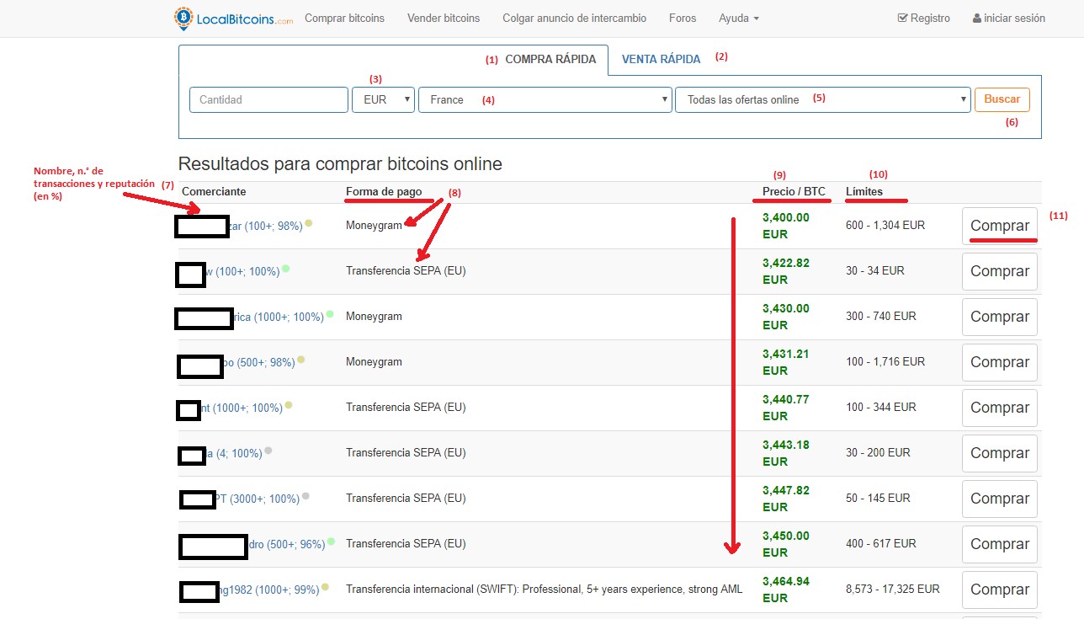Open Vender bitcoins in top navigation

click(x=444, y=18)
